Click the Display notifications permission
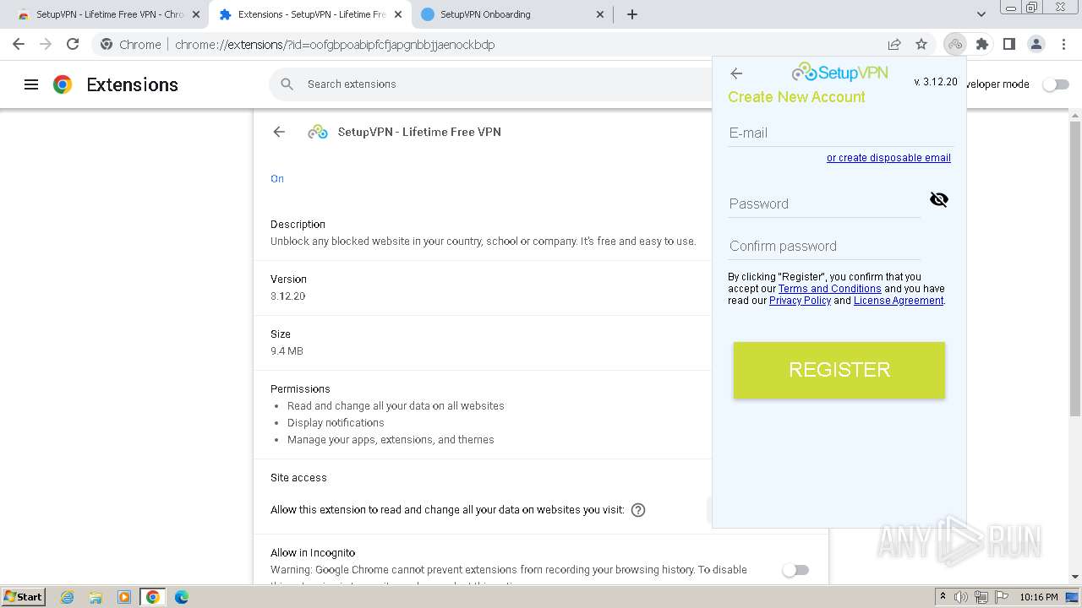Image resolution: width=1082 pixels, height=608 pixels. 336,423
